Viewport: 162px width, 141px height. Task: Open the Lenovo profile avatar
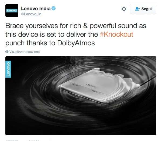[x=12, y=11]
